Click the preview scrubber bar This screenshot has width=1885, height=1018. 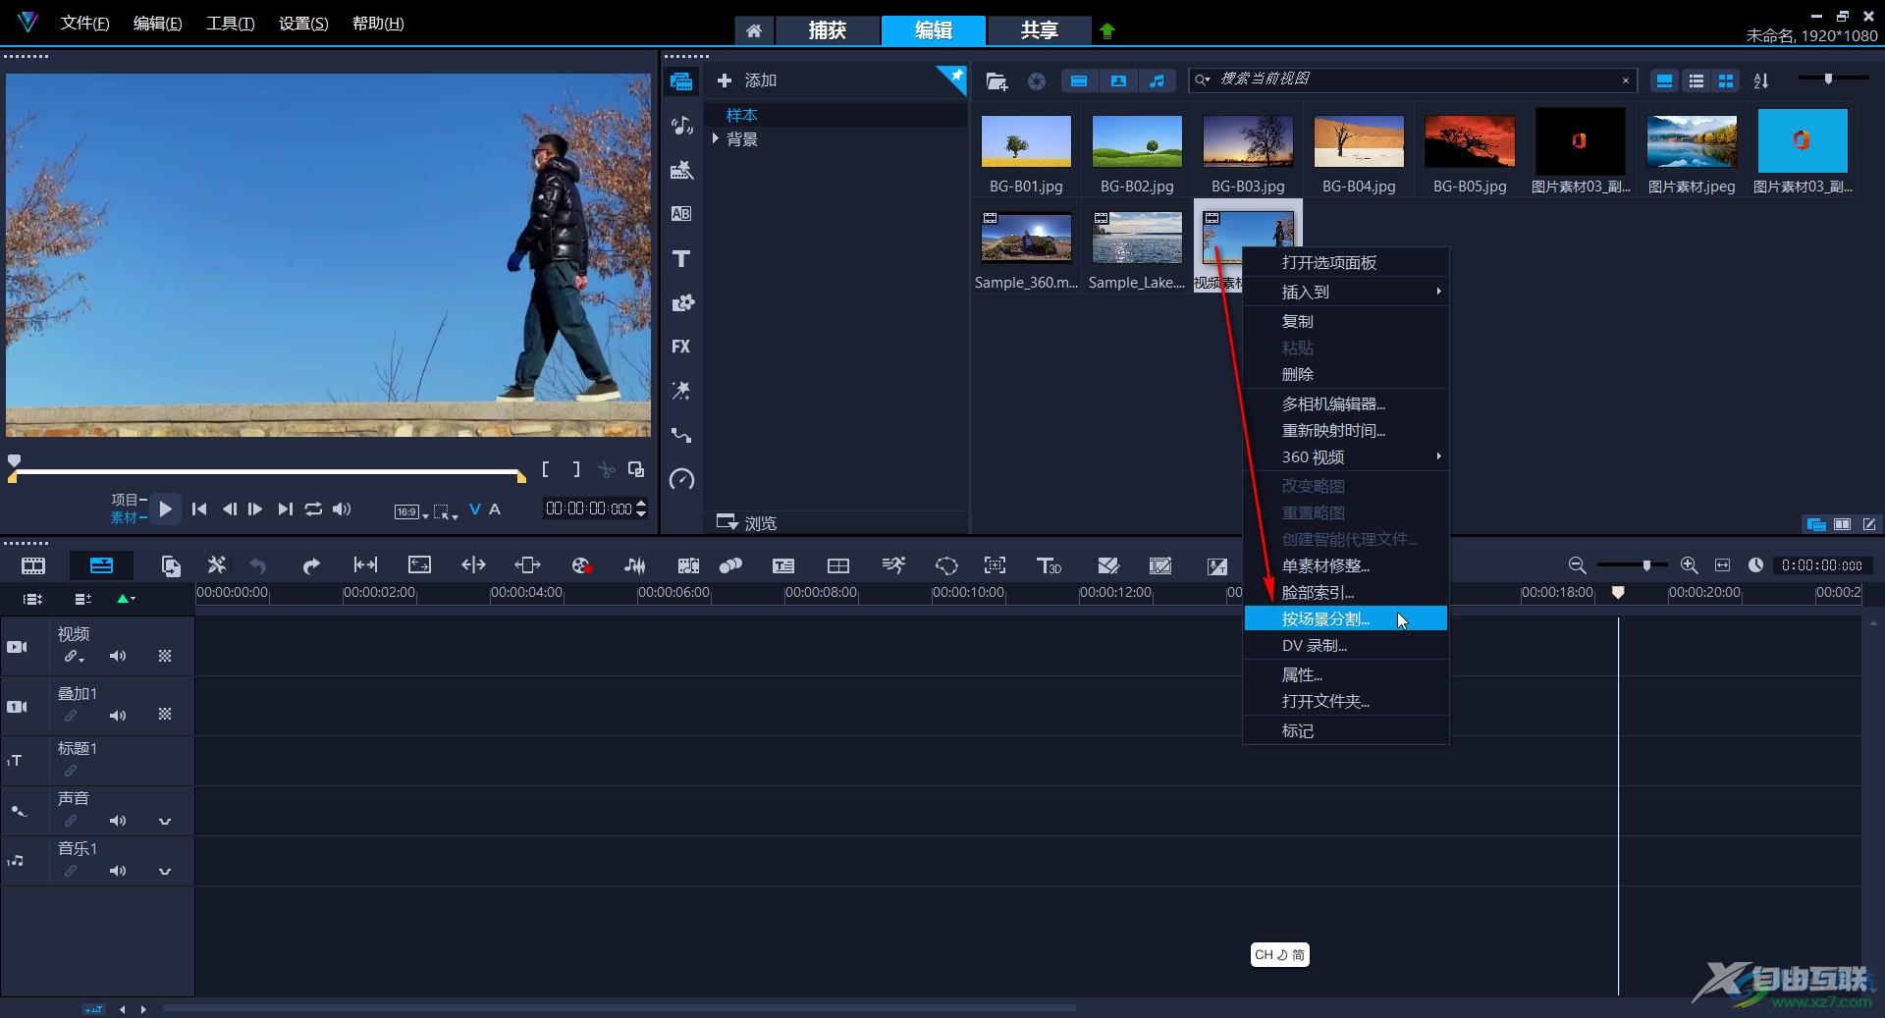pos(267,472)
